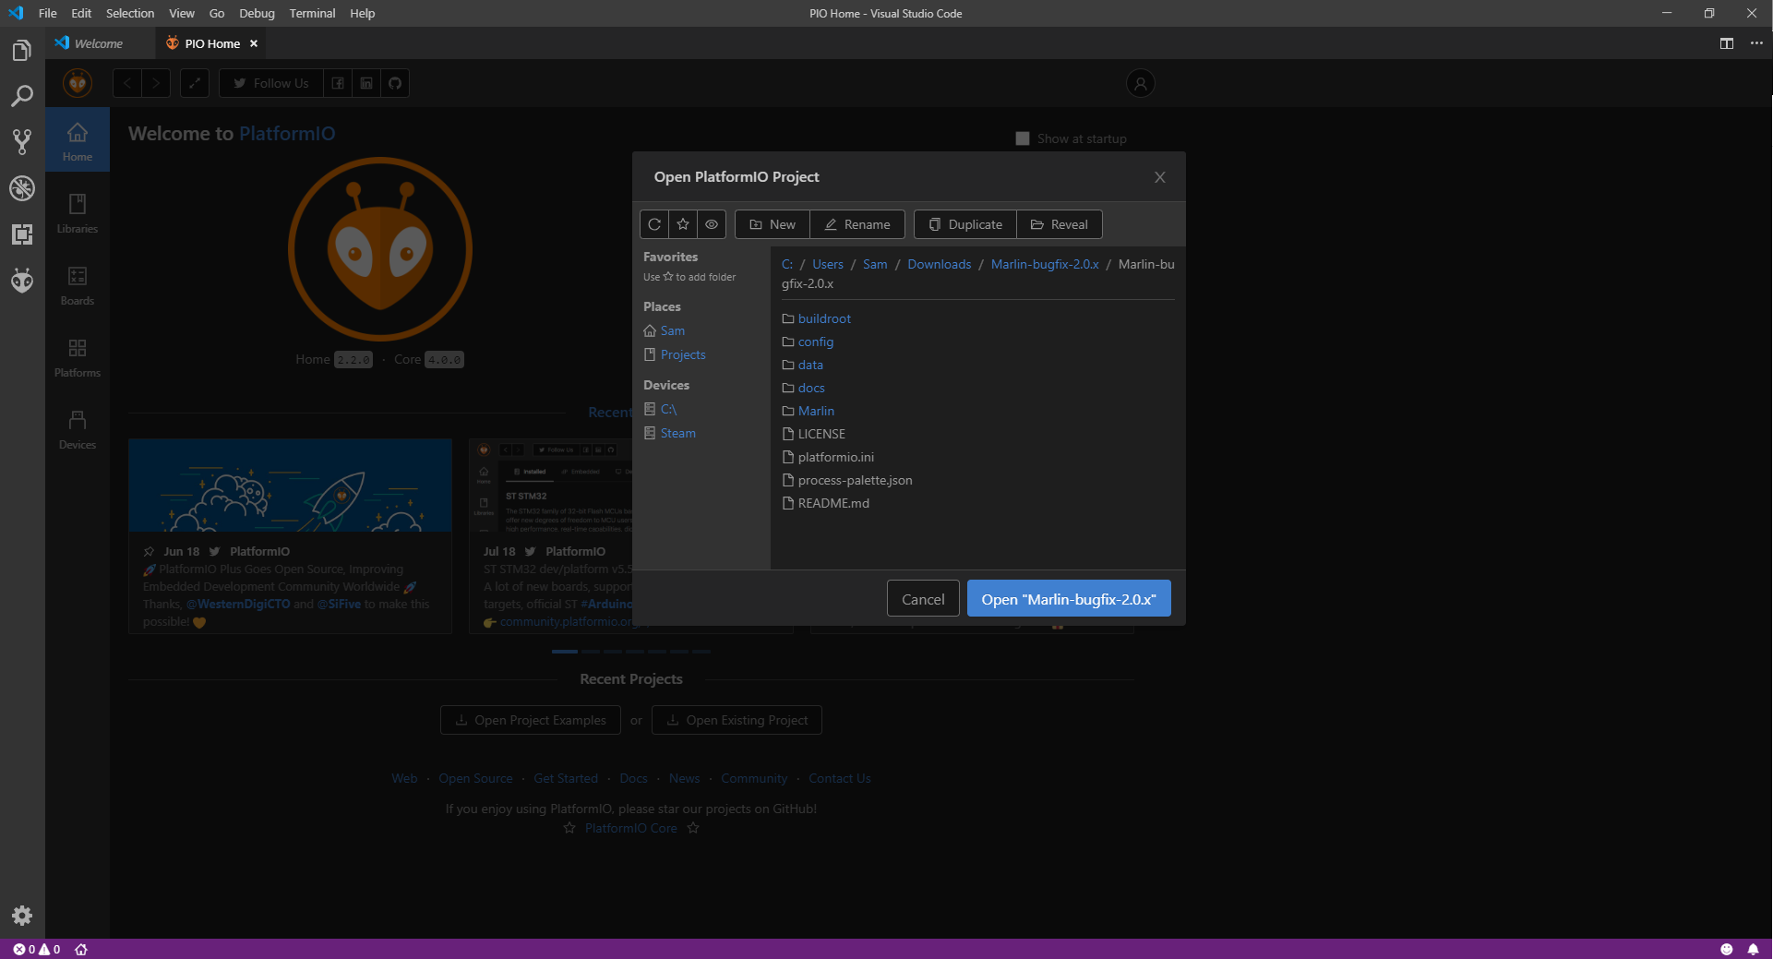Click Open "Marlin-bugfix-2.0.x" button
1773x959 pixels.
[1068, 599]
